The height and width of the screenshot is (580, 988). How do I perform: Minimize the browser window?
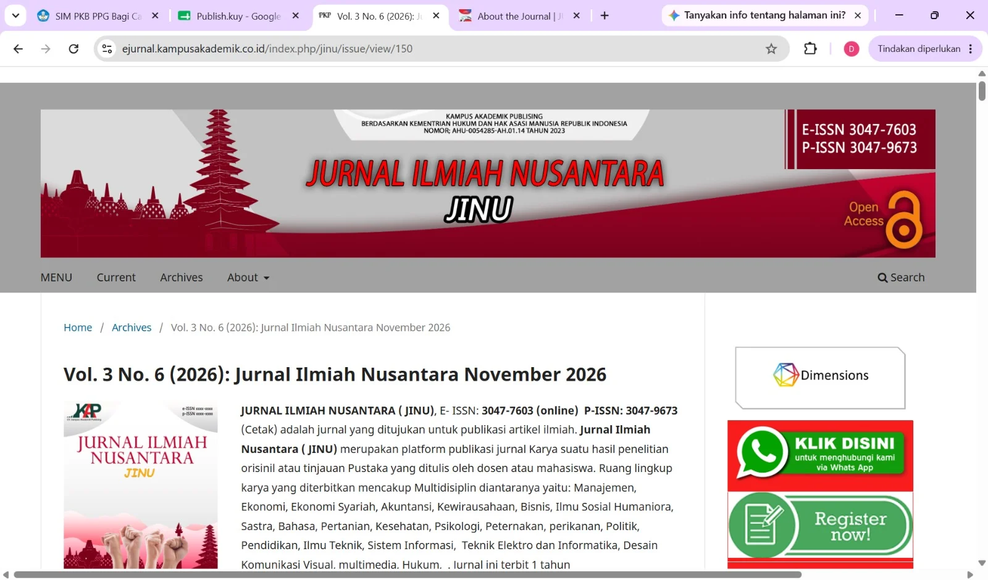pyautogui.click(x=899, y=15)
